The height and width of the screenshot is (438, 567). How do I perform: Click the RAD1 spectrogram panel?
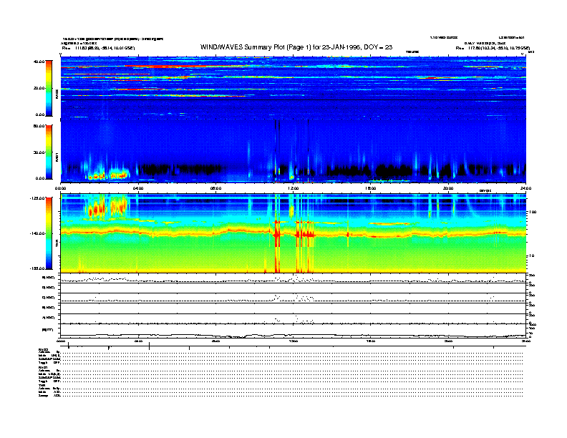coord(294,151)
